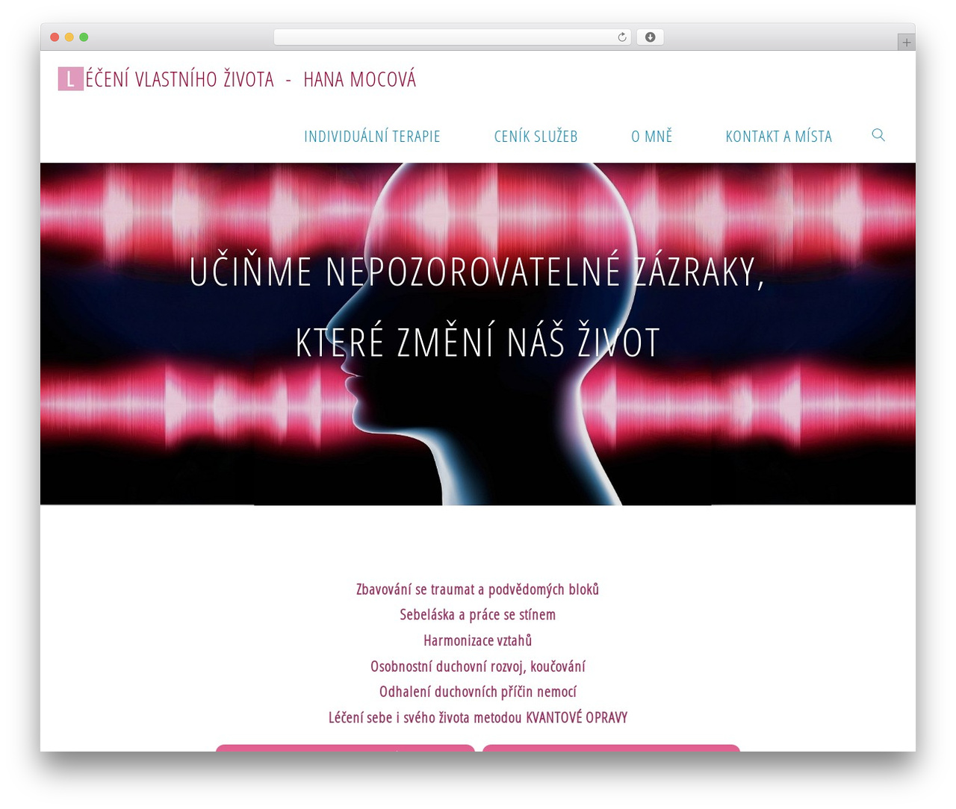Open the search magnifier icon in navigation
This screenshot has height=809, width=956.
click(878, 135)
